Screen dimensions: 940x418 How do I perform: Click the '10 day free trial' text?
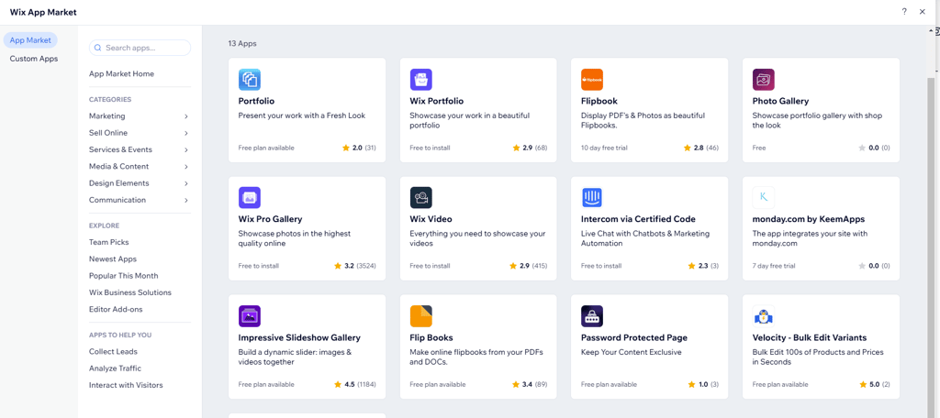pyautogui.click(x=604, y=148)
